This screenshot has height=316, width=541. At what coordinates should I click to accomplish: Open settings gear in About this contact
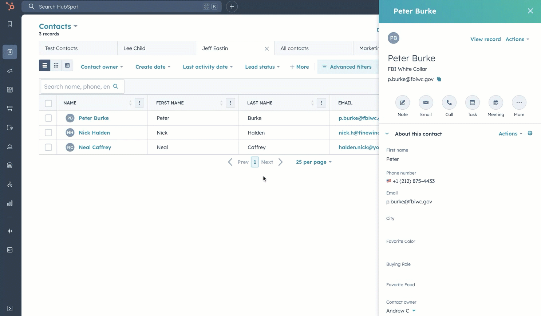(530, 133)
